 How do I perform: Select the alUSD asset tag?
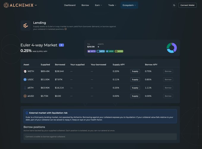click(x=119, y=51)
